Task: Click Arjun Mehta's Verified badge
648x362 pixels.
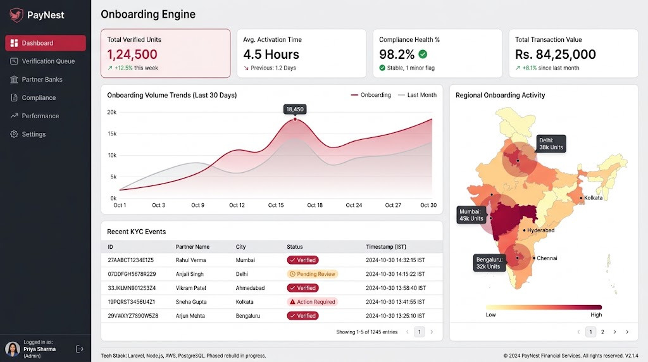Action: [x=303, y=316]
